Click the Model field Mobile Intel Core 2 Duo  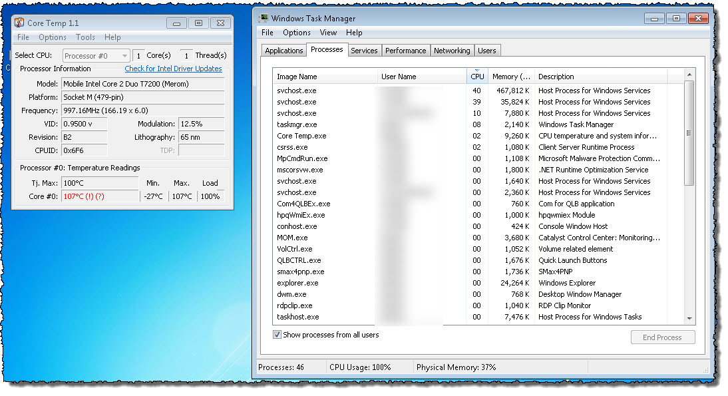(143, 84)
